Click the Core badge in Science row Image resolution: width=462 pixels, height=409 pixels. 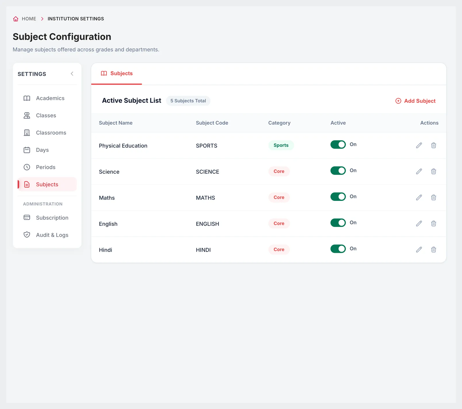tap(279, 171)
